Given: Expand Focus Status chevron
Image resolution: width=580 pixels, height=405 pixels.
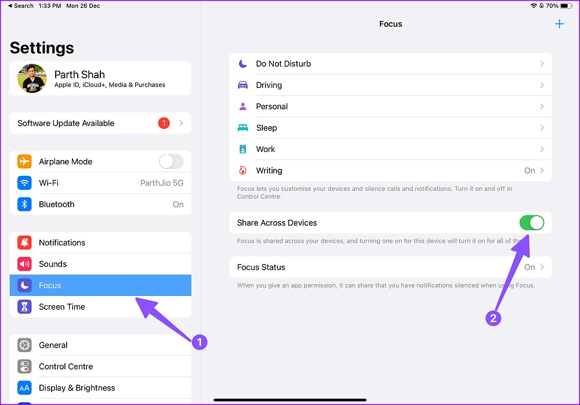Looking at the screenshot, I should pyautogui.click(x=542, y=267).
